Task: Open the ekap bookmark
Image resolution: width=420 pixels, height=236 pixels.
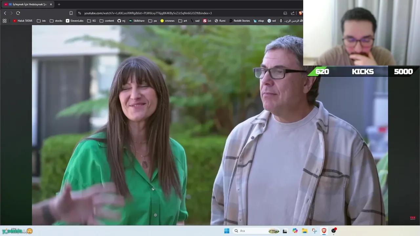Action: pyautogui.click(x=259, y=21)
